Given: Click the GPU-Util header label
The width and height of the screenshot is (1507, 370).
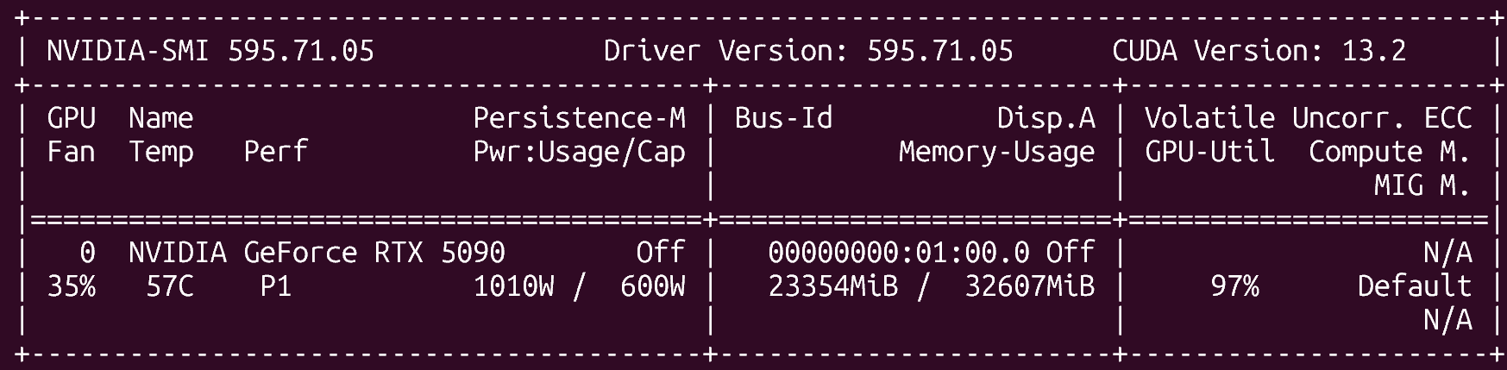Looking at the screenshot, I should coord(1209,152).
